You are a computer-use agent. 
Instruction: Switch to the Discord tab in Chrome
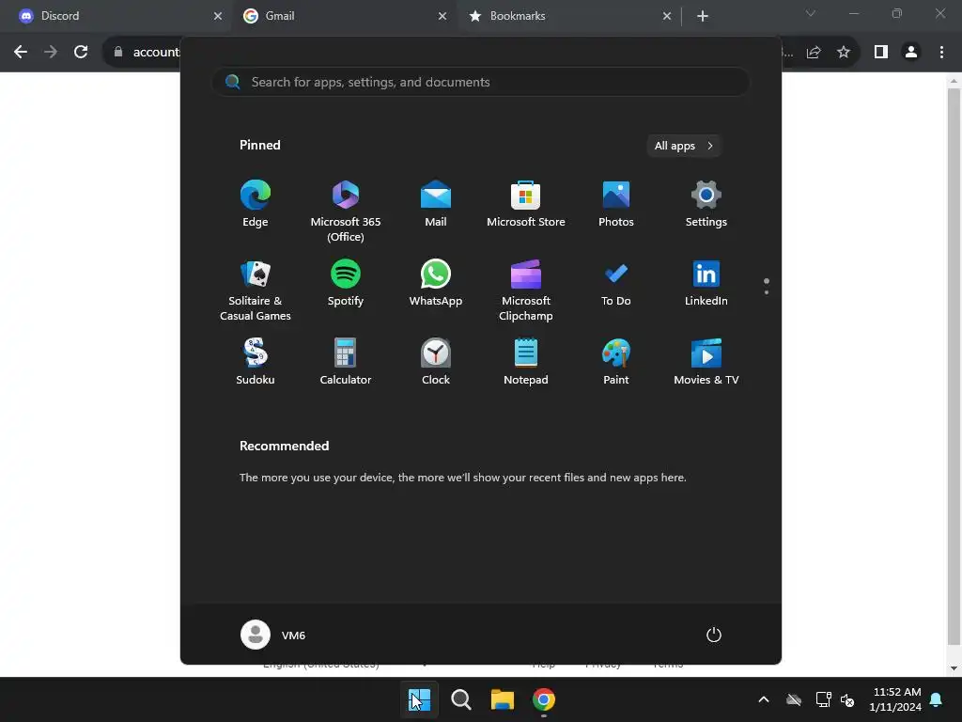pyautogui.click(x=116, y=16)
